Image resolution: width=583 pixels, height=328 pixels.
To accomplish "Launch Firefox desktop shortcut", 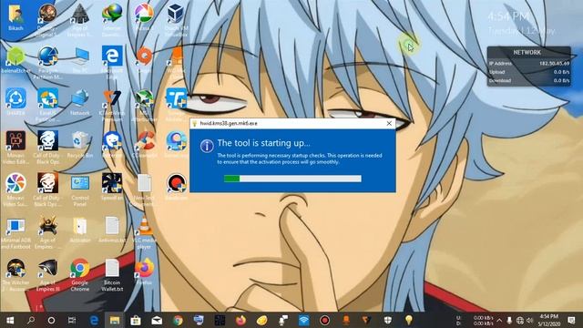I will coord(144,272).
